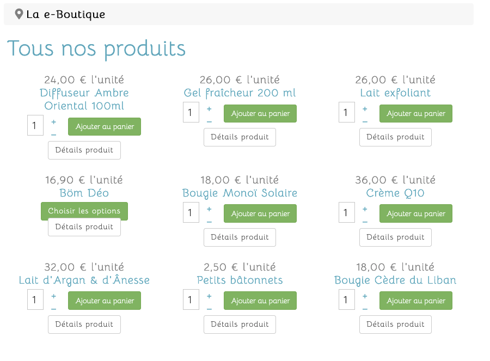The image size is (490, 361).
Task: Decrease quantity for Gel fraîcheur 200 ml
Action: tap(209, 121)
